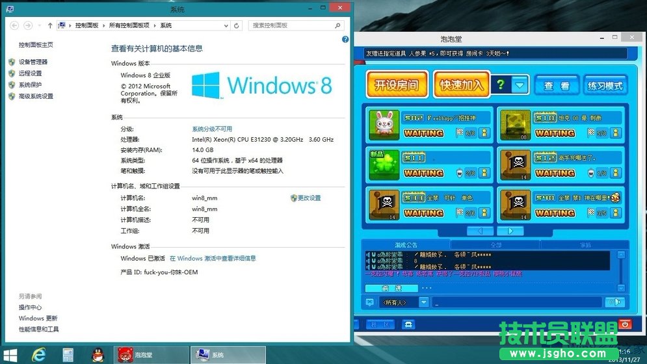Open 操作中心 under 另请参阅

click(x=30, y=307)
